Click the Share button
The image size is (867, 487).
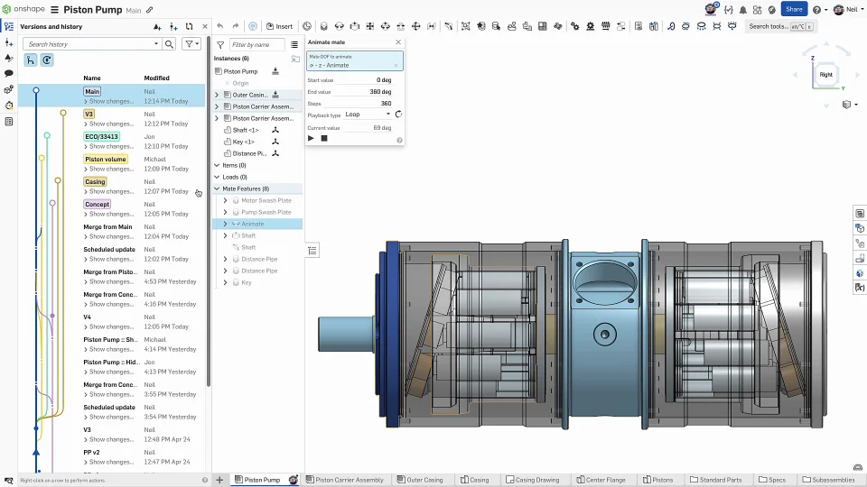point(794,9)
